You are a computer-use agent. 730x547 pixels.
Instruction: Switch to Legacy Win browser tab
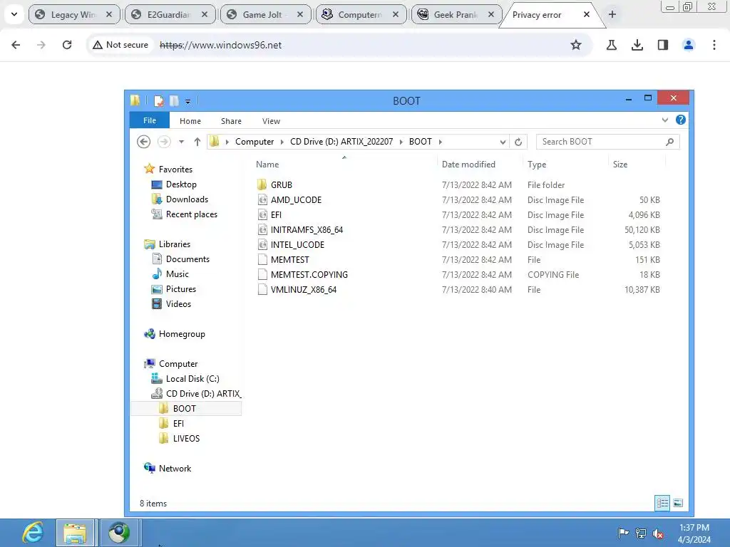74,14
